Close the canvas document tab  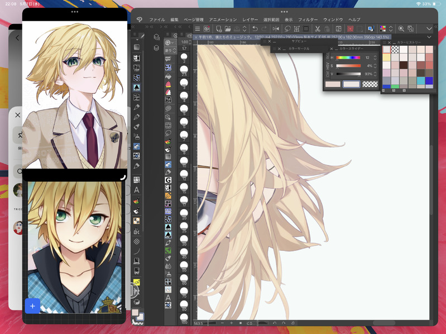[x=196, y=37]
